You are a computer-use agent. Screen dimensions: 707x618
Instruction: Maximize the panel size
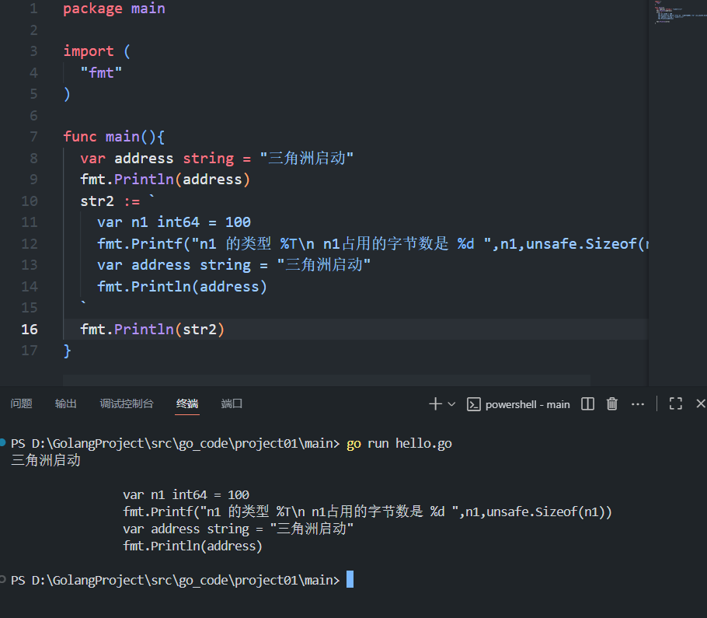(676, 403)
